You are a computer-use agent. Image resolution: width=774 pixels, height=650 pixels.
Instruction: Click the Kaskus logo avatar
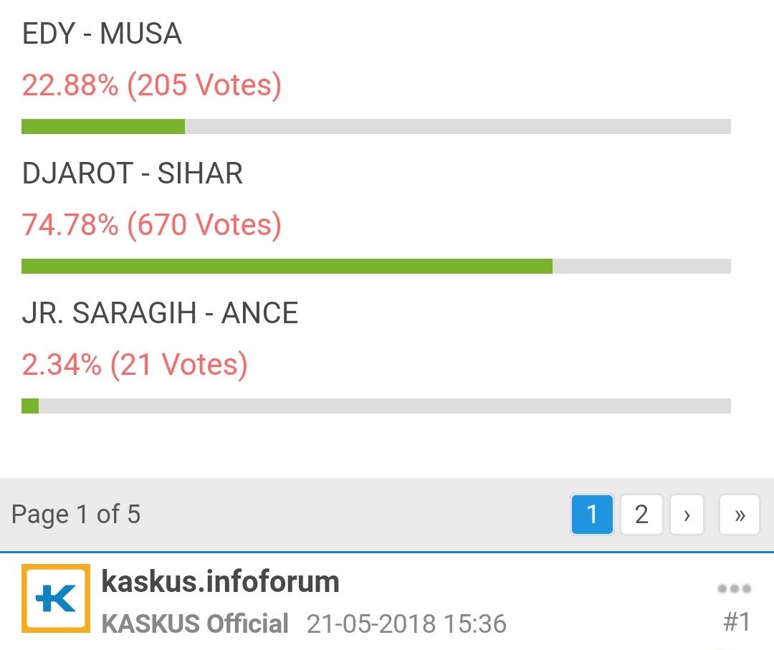pyautogui.click(x=56, y=598)
